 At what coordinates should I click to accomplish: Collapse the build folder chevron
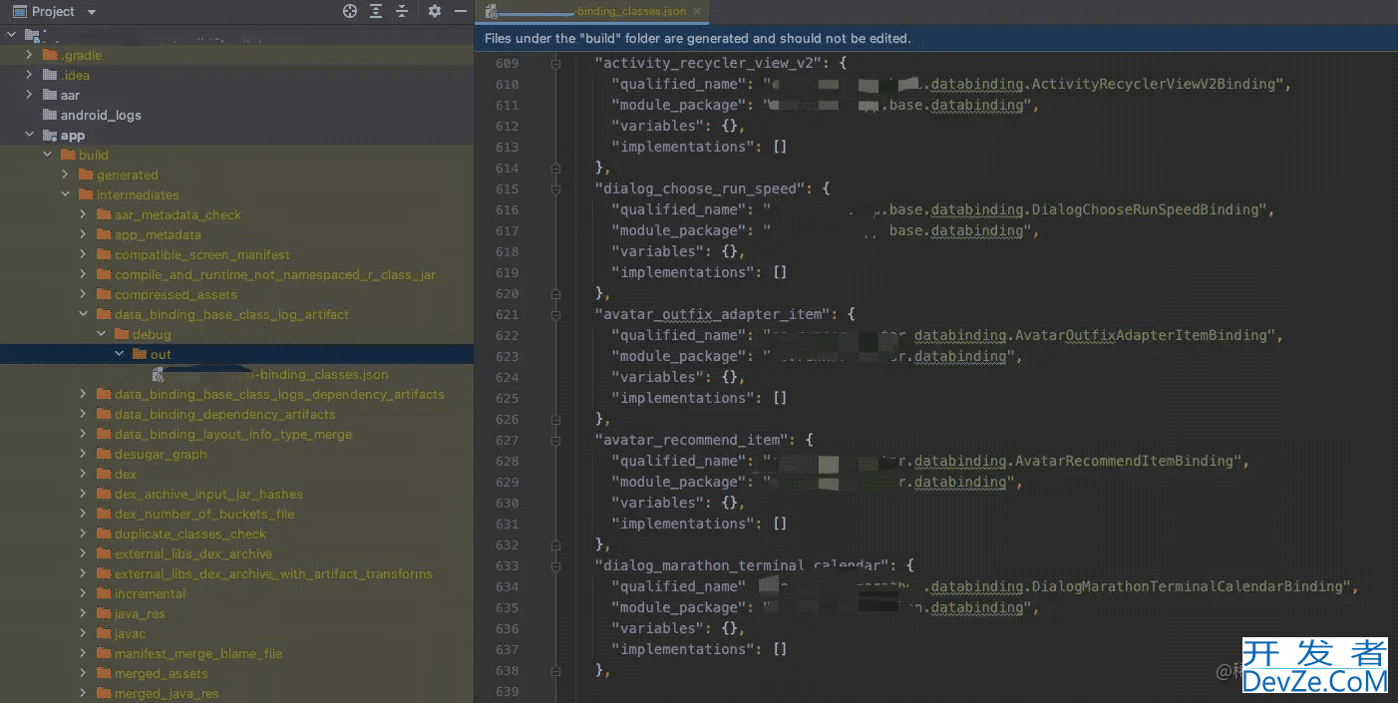pos(48,155)
